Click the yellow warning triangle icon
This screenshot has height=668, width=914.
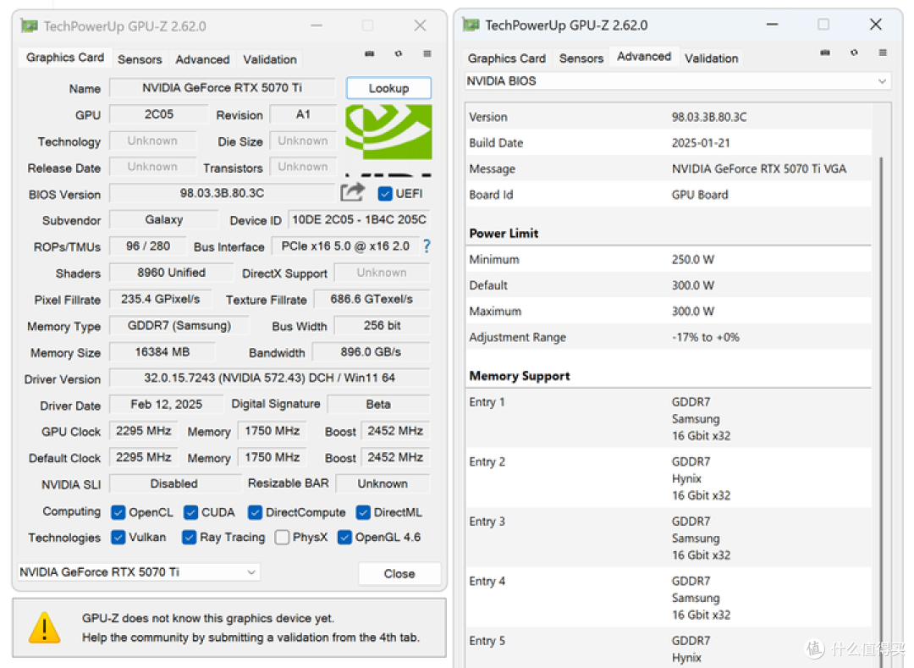tap(44, 627)
